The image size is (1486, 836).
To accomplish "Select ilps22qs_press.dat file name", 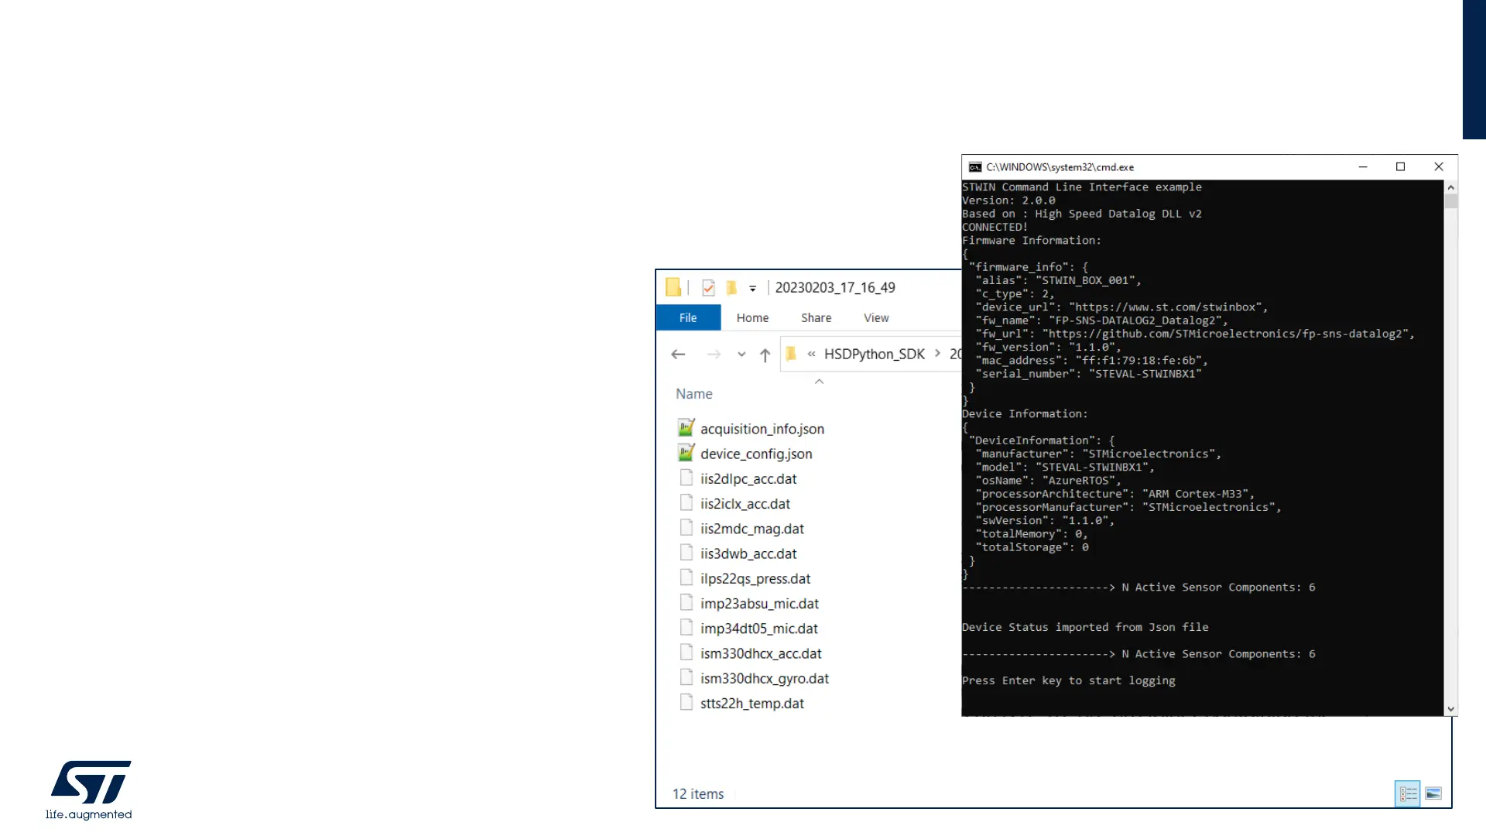I will pyautogui.click(x=755, y=578).
